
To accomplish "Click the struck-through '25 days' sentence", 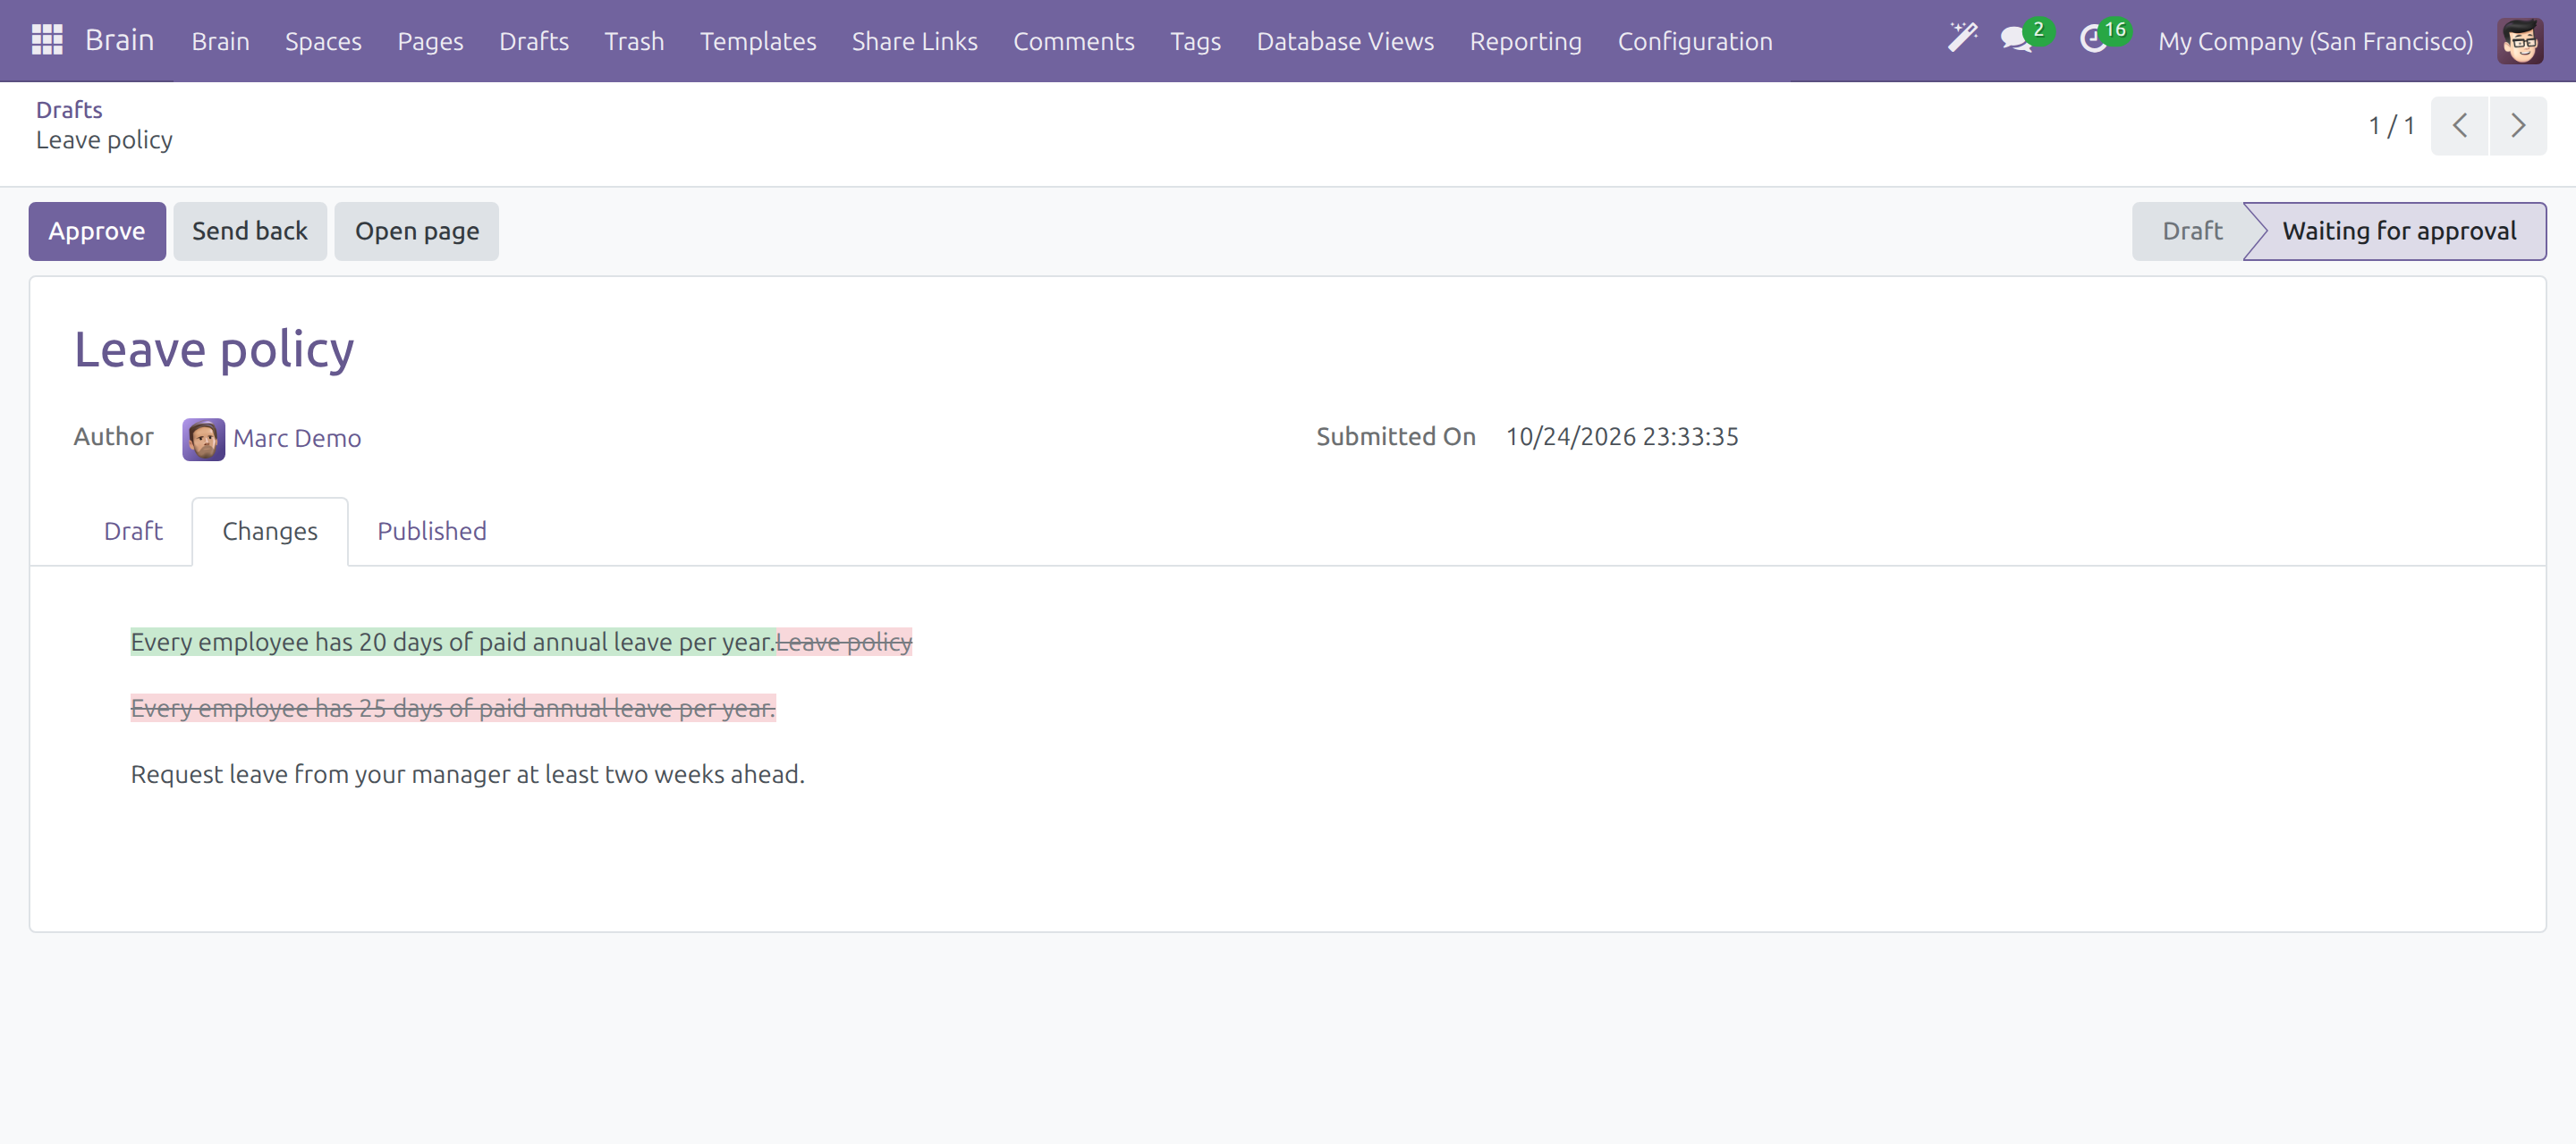I will tap(453, 709).
